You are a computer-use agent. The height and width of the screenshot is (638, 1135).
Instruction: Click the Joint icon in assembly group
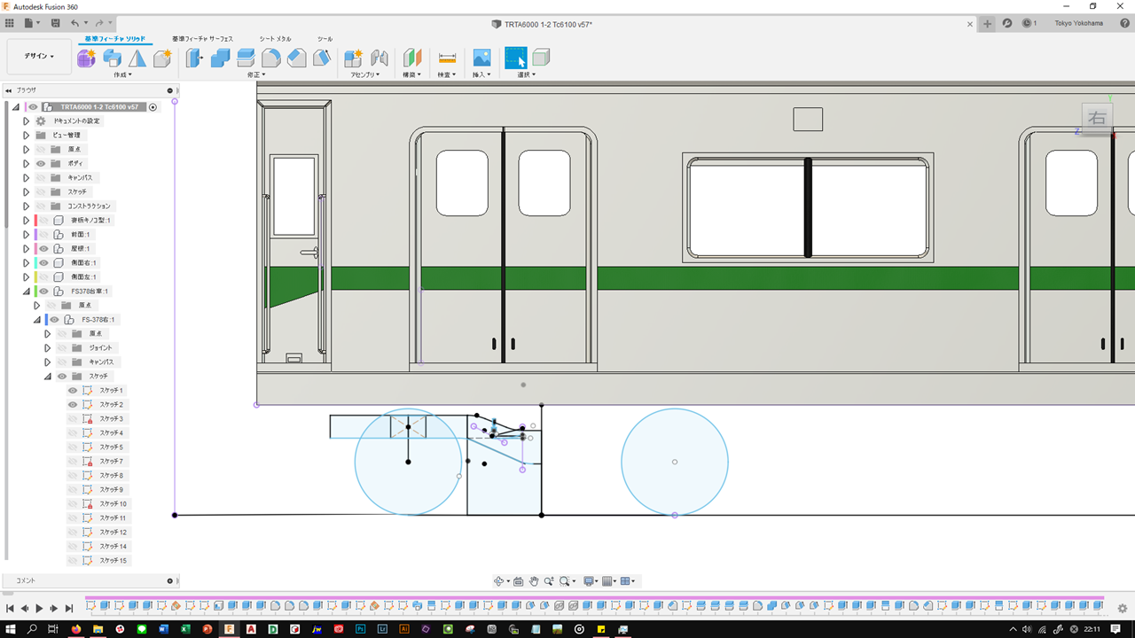point(380,58)
